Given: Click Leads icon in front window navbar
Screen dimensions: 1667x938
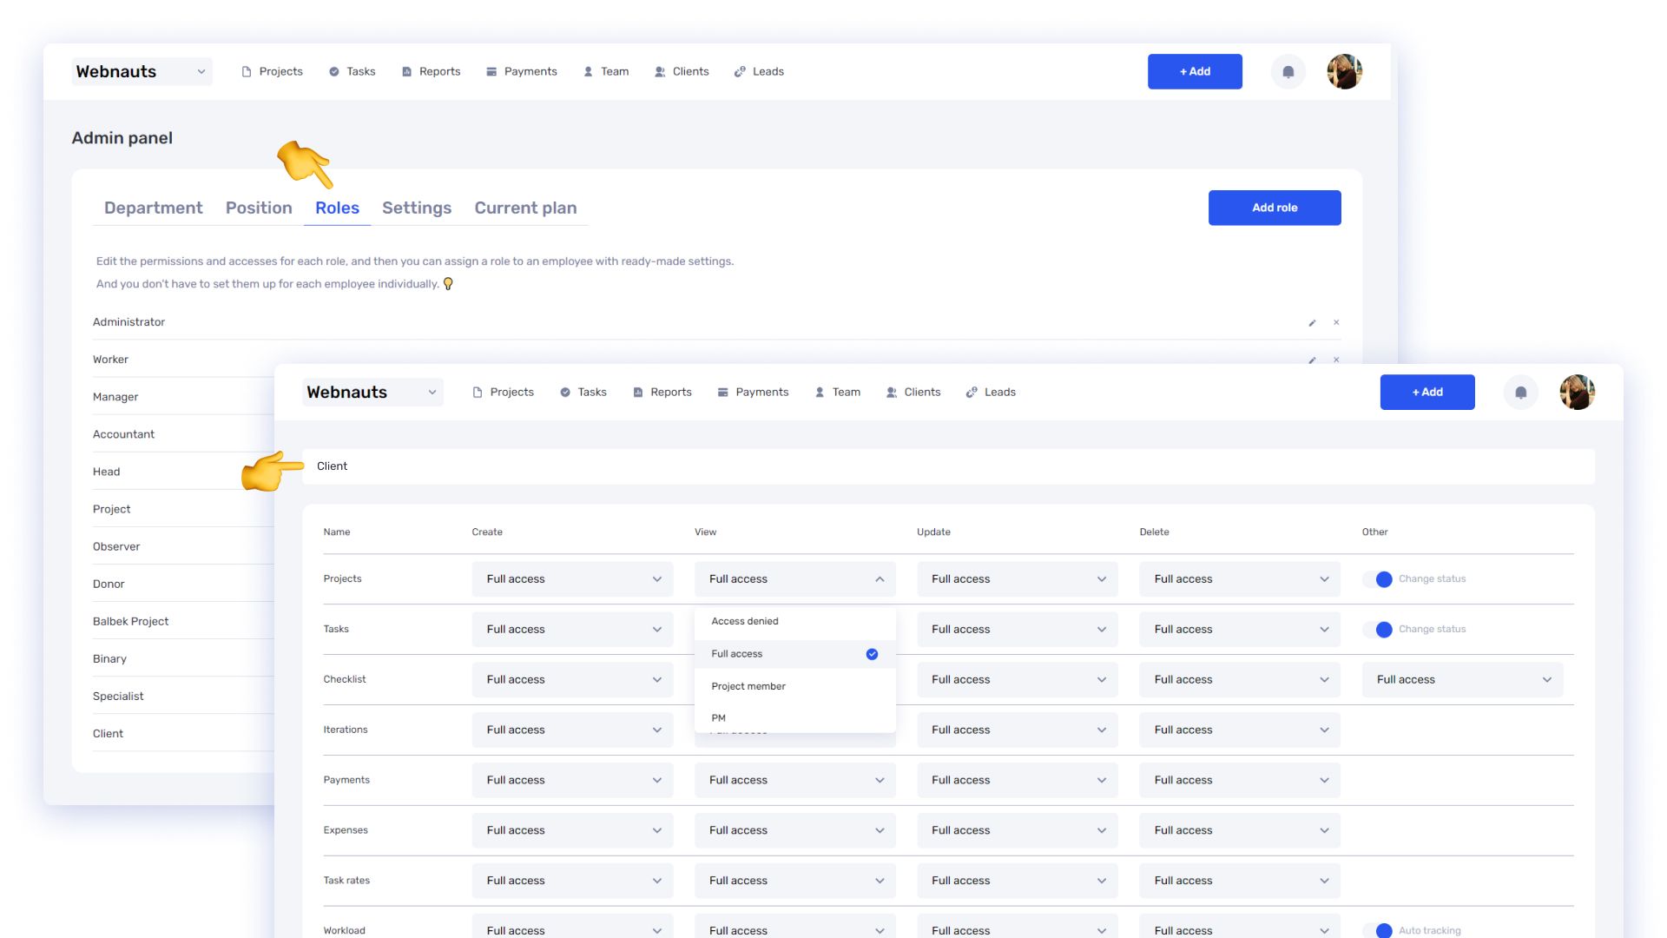Looking at the screenshot, I should (x=972, y=393).
